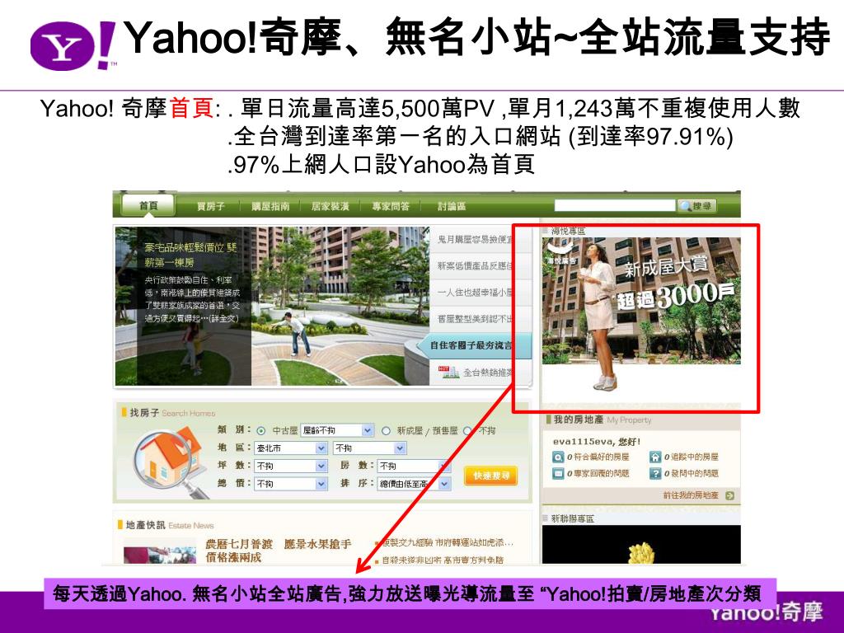Open the 坪數 dropdown
844x633 pixels.
click(x=291, y=466)
